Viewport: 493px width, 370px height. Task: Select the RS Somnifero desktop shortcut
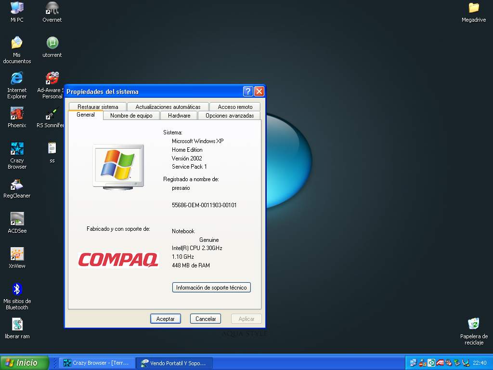50,117
